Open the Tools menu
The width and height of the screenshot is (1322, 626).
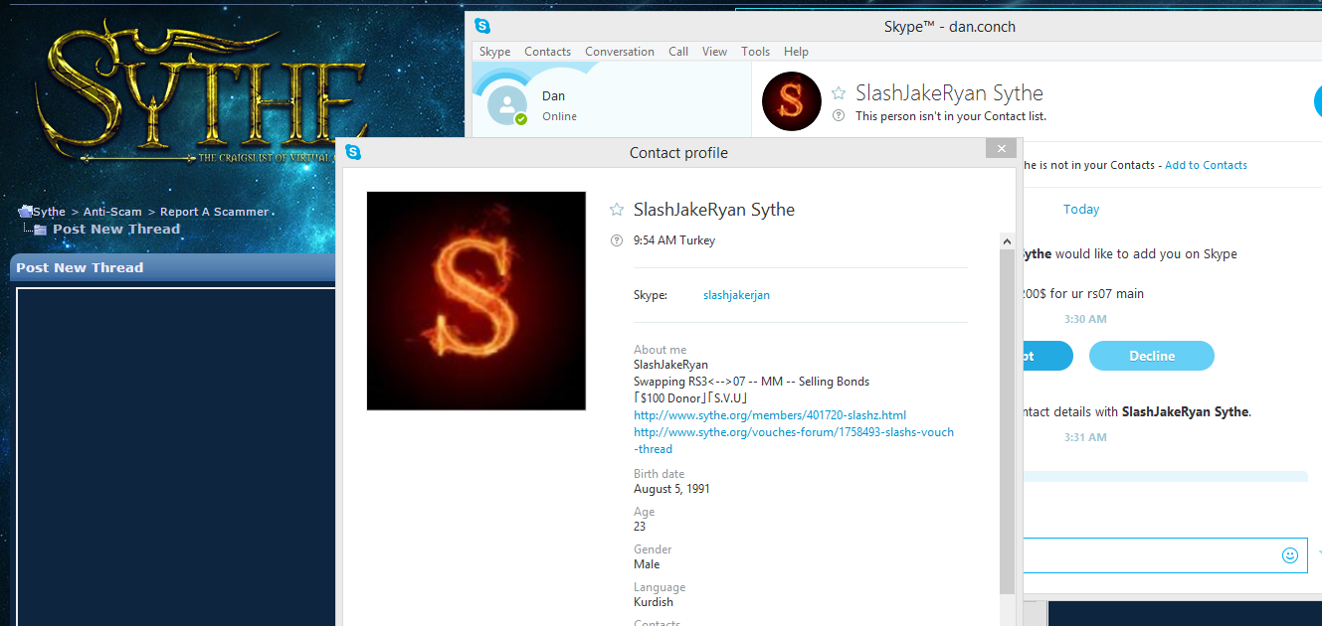(x=755, y=52)
